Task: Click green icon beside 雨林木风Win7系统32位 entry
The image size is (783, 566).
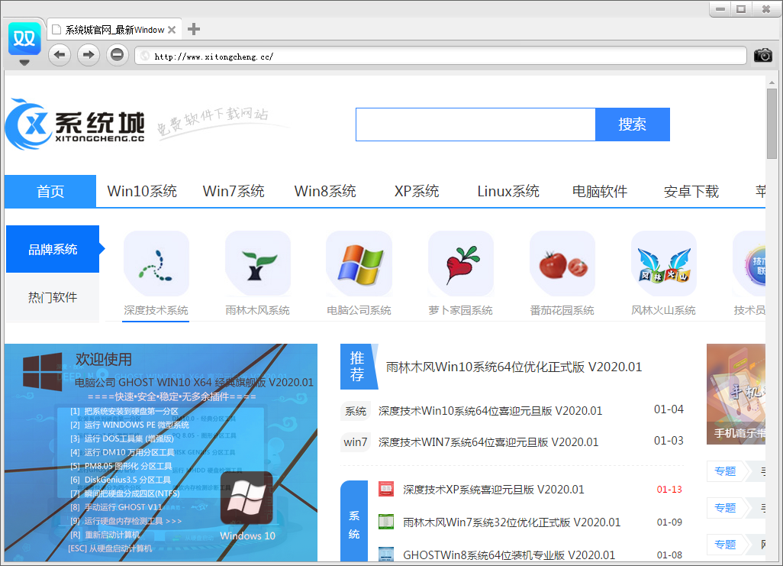Action: point(386,522)
